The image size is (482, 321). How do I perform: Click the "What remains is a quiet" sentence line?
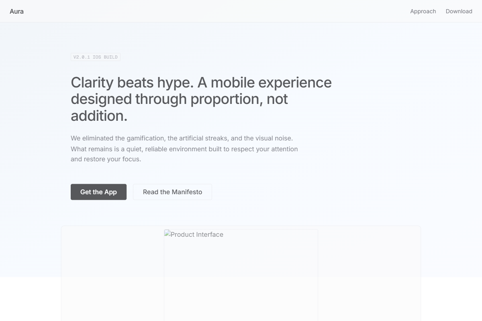184,149
